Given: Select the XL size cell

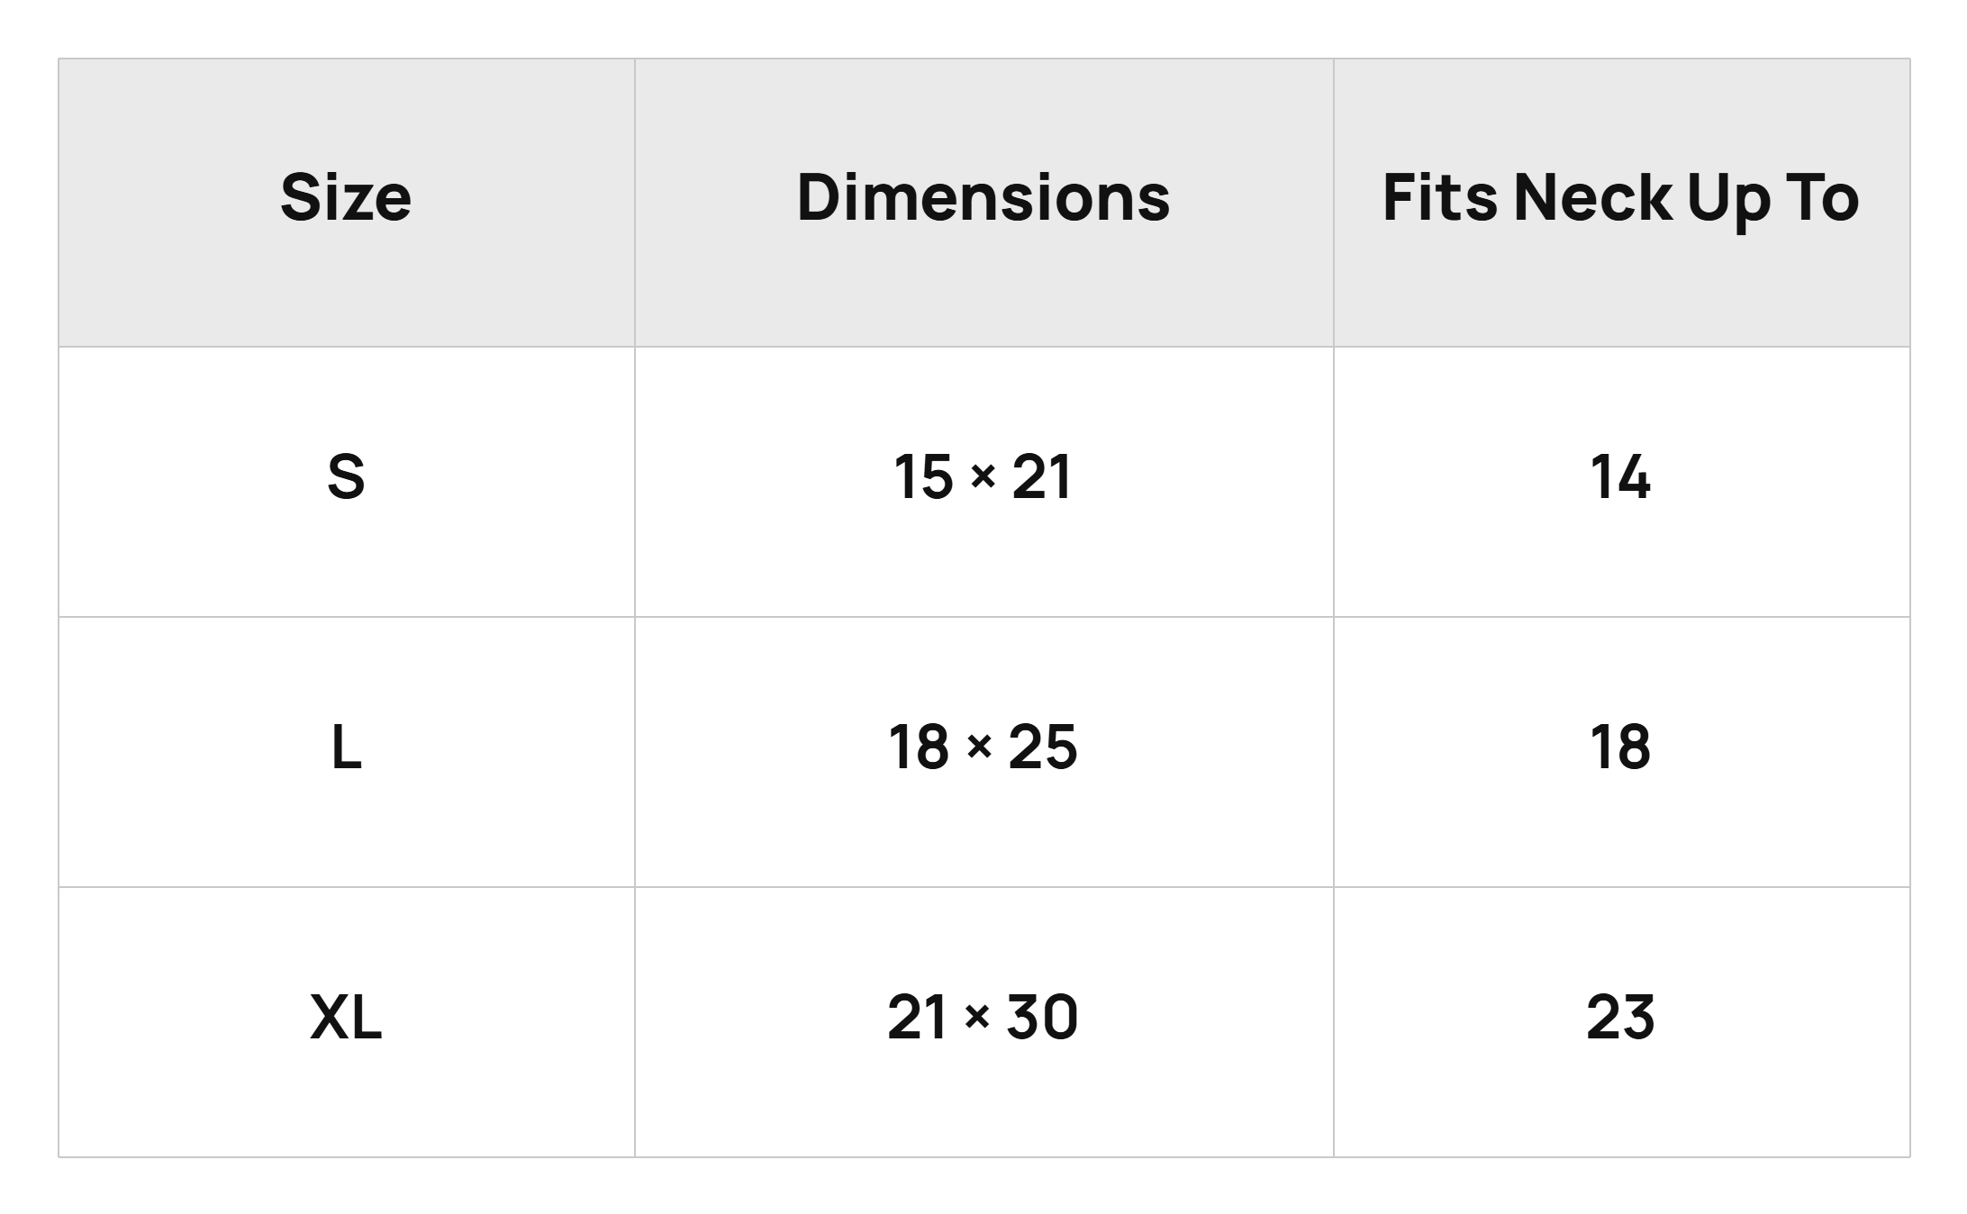Looking at the screenshot, I should [347, 1022].
